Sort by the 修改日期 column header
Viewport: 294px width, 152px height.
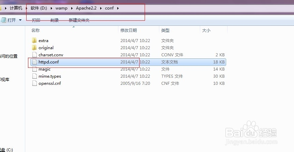coord(129,30)
